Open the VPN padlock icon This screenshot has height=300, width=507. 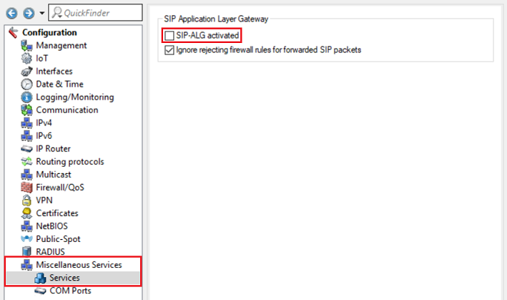click(27, 200)
